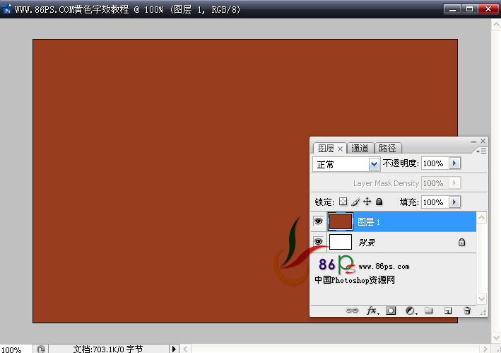Click the layers list scroll down arrow
This screenshot has height=353, width=501.
click(481, 299)
